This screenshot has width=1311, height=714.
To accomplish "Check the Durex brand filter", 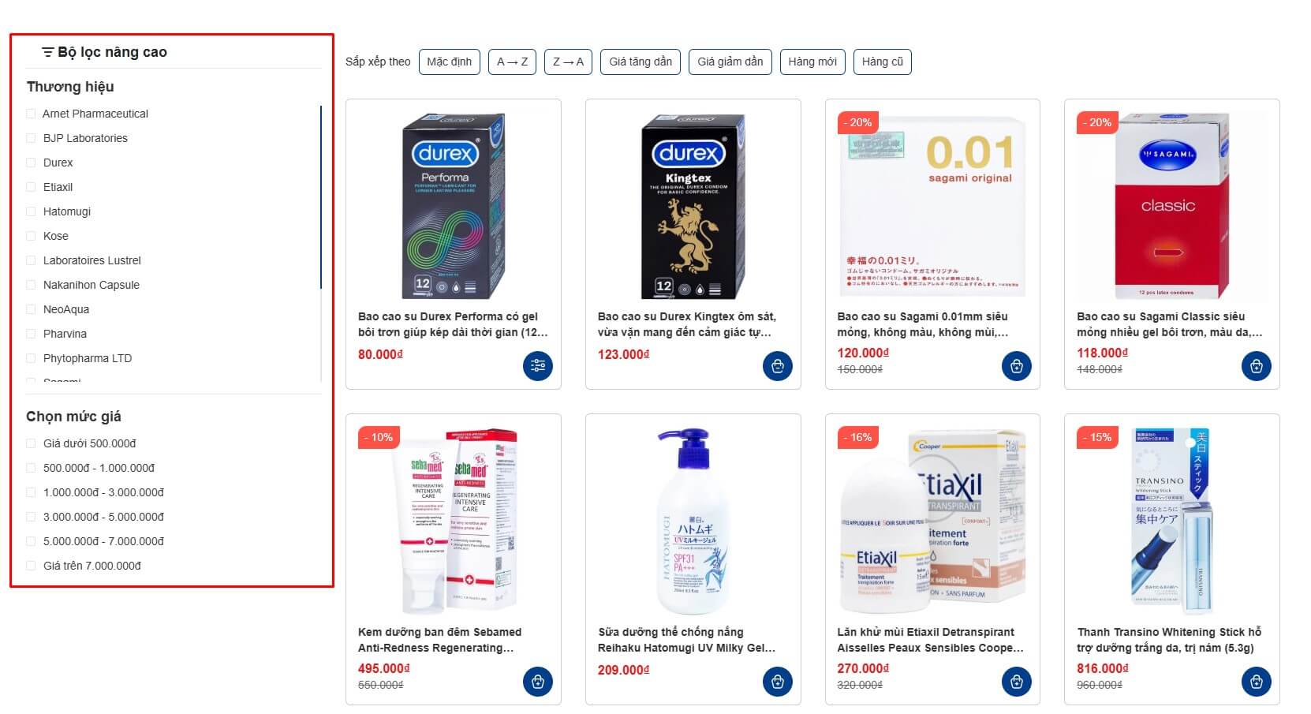I will pyautogui.click(x=31, y=163).
